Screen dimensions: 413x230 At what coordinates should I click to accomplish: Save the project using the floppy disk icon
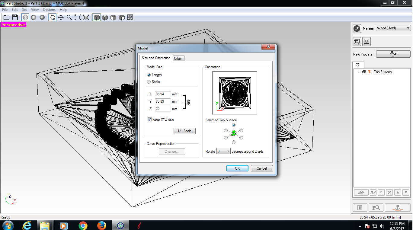[15, 18]
